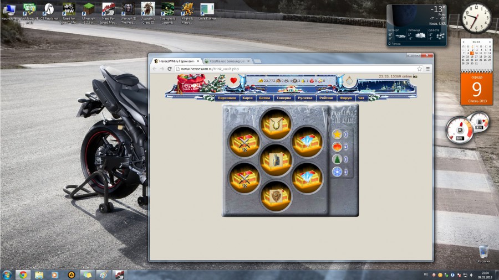Viewport: 499px width, 280px height.
Task: Click Chrome in the taskbar
Action: click(x=23, y=274)
